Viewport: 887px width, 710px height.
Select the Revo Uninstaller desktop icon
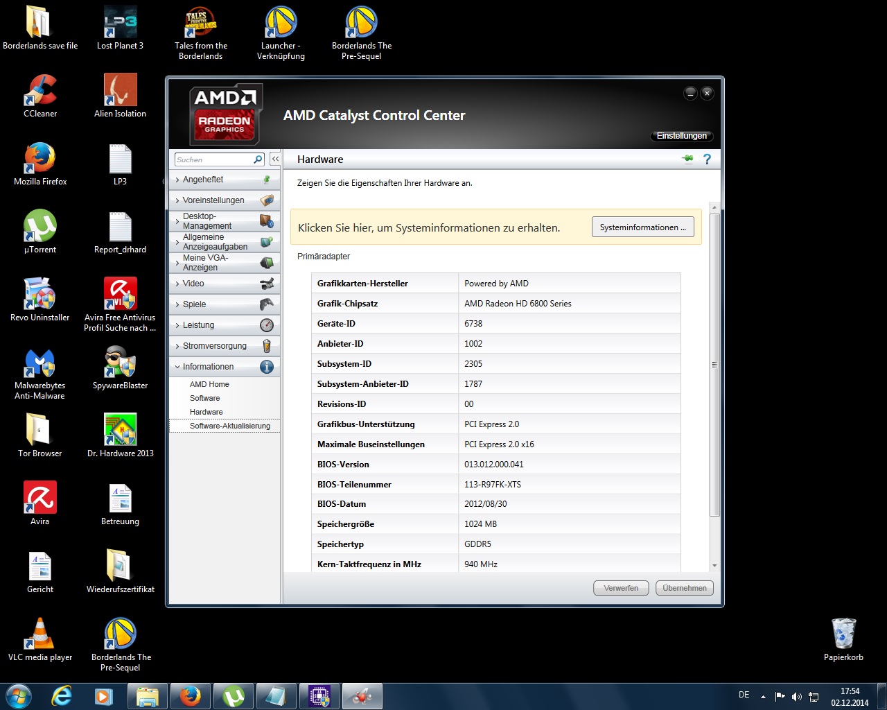[x=40, y=300]
